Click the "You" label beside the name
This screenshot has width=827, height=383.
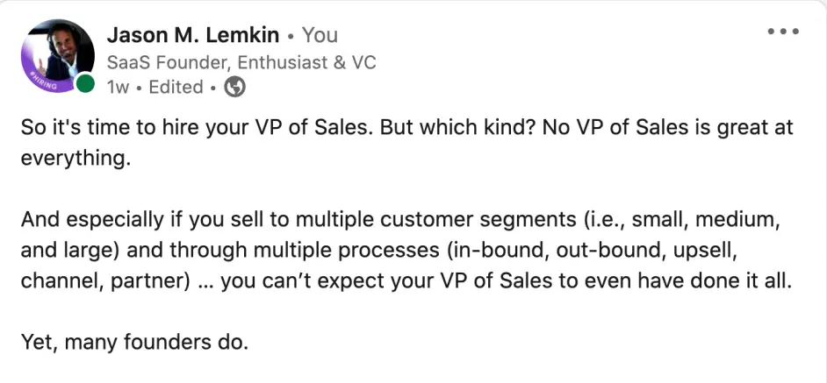tap(320, 36)
